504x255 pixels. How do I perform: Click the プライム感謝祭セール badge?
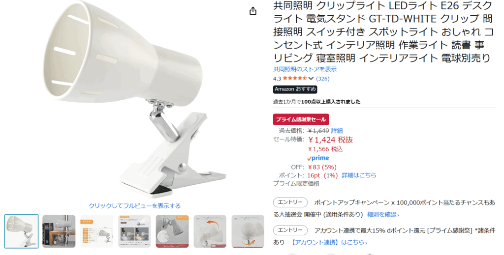point(301,119)
